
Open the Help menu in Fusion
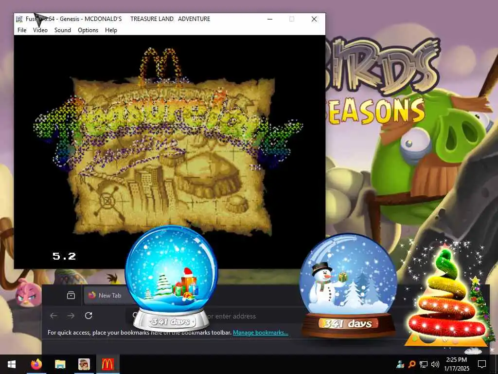click(x=111, y=30)
